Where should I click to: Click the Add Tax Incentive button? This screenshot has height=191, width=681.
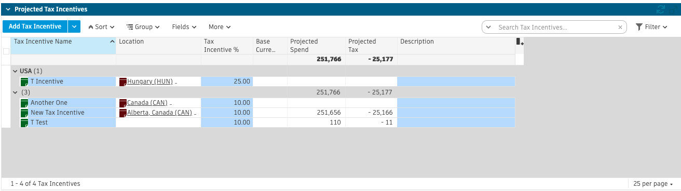(35, 26)
